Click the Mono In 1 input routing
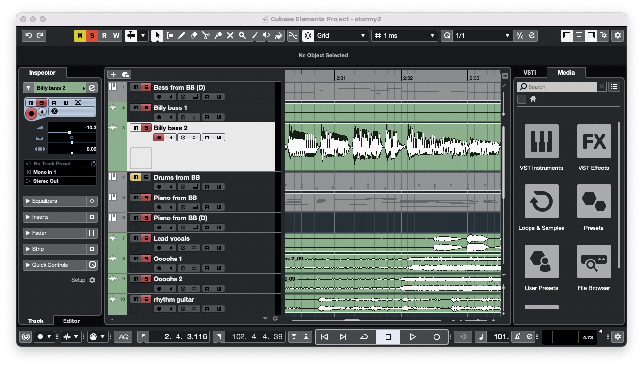Viewport: 643px width, 367px height. [x=60, y=172]
